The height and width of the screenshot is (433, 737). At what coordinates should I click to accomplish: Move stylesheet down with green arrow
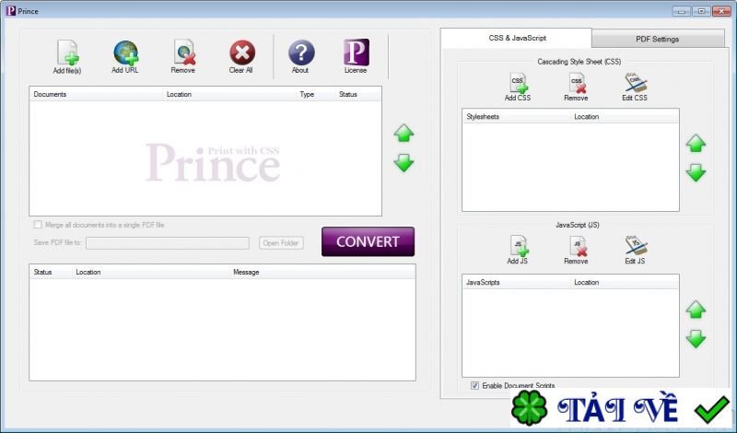[696, 172]
